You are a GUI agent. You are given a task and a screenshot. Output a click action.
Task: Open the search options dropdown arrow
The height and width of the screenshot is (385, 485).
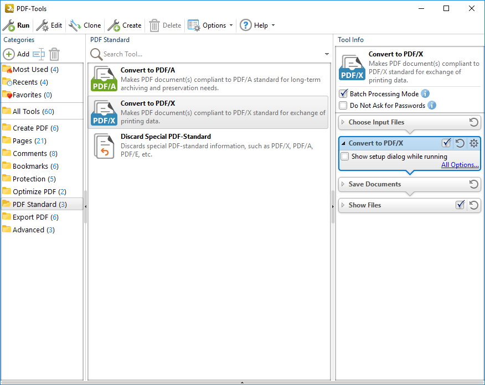click(327, 54)
